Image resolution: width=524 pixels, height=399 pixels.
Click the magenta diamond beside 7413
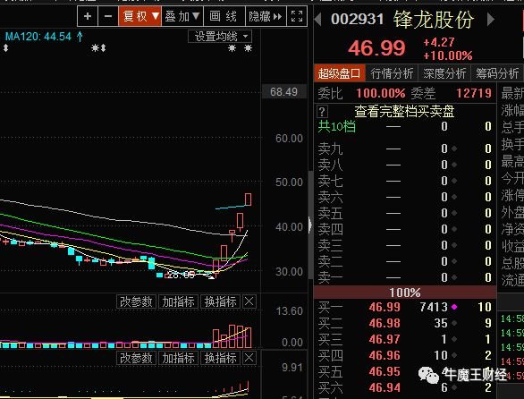tap(454, 307)
